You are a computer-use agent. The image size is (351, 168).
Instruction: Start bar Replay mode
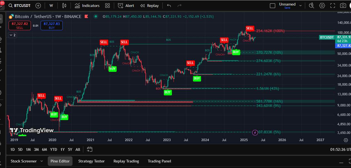(149, 6)
